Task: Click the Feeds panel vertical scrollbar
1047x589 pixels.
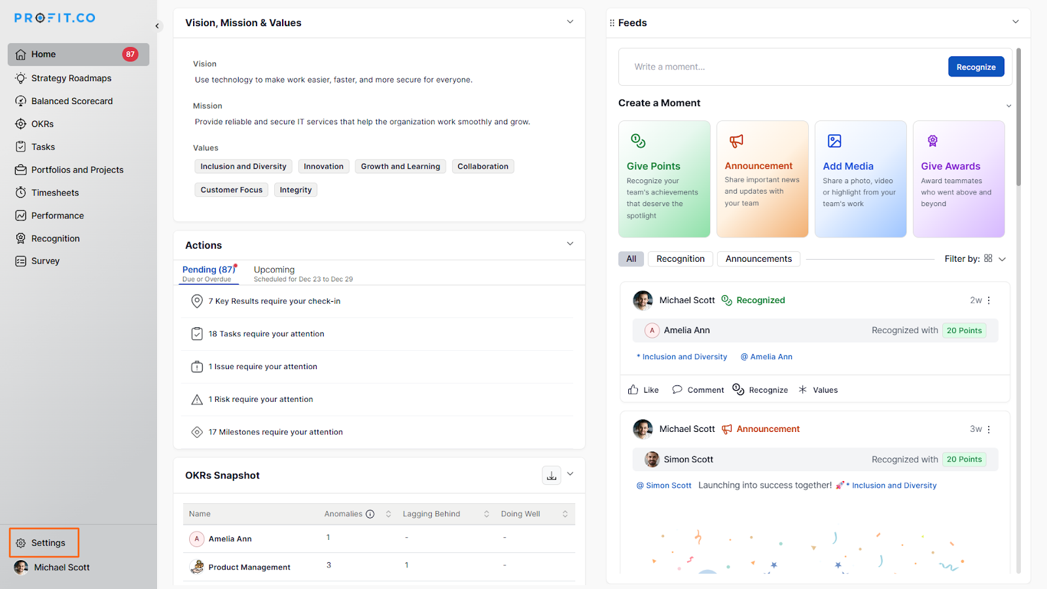Action: tap(1018, 118)
